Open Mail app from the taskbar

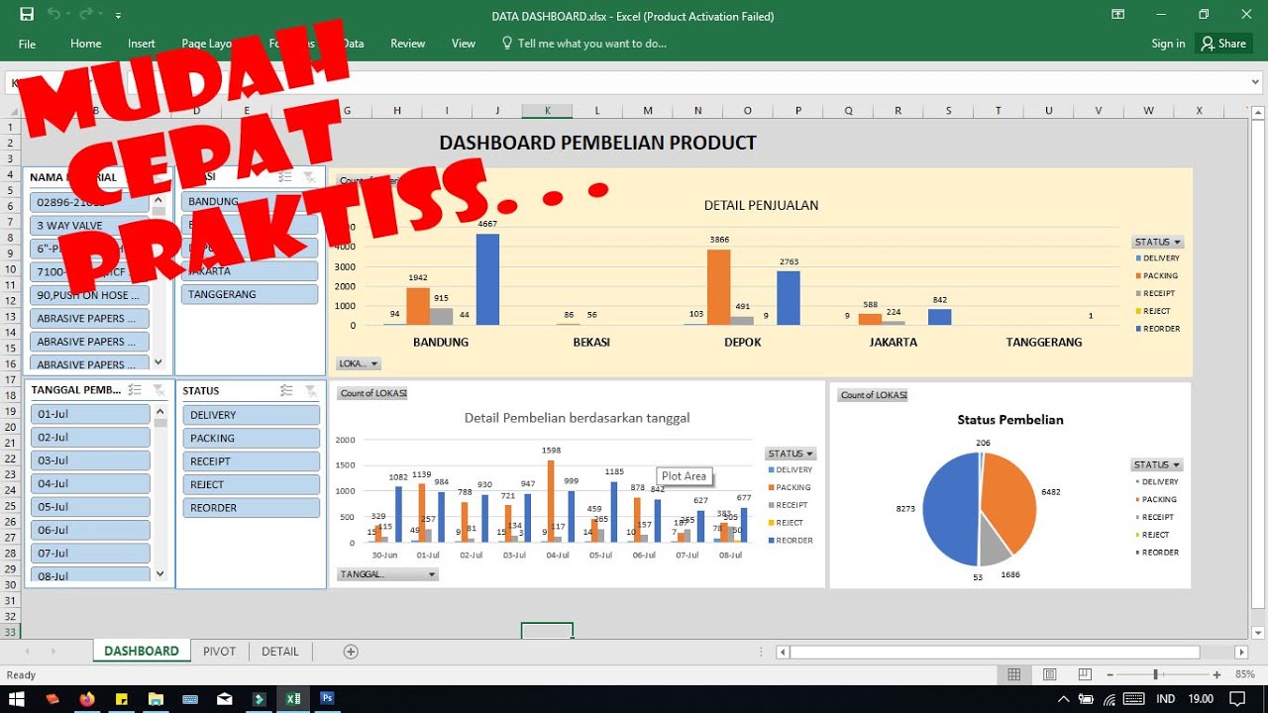225,699
